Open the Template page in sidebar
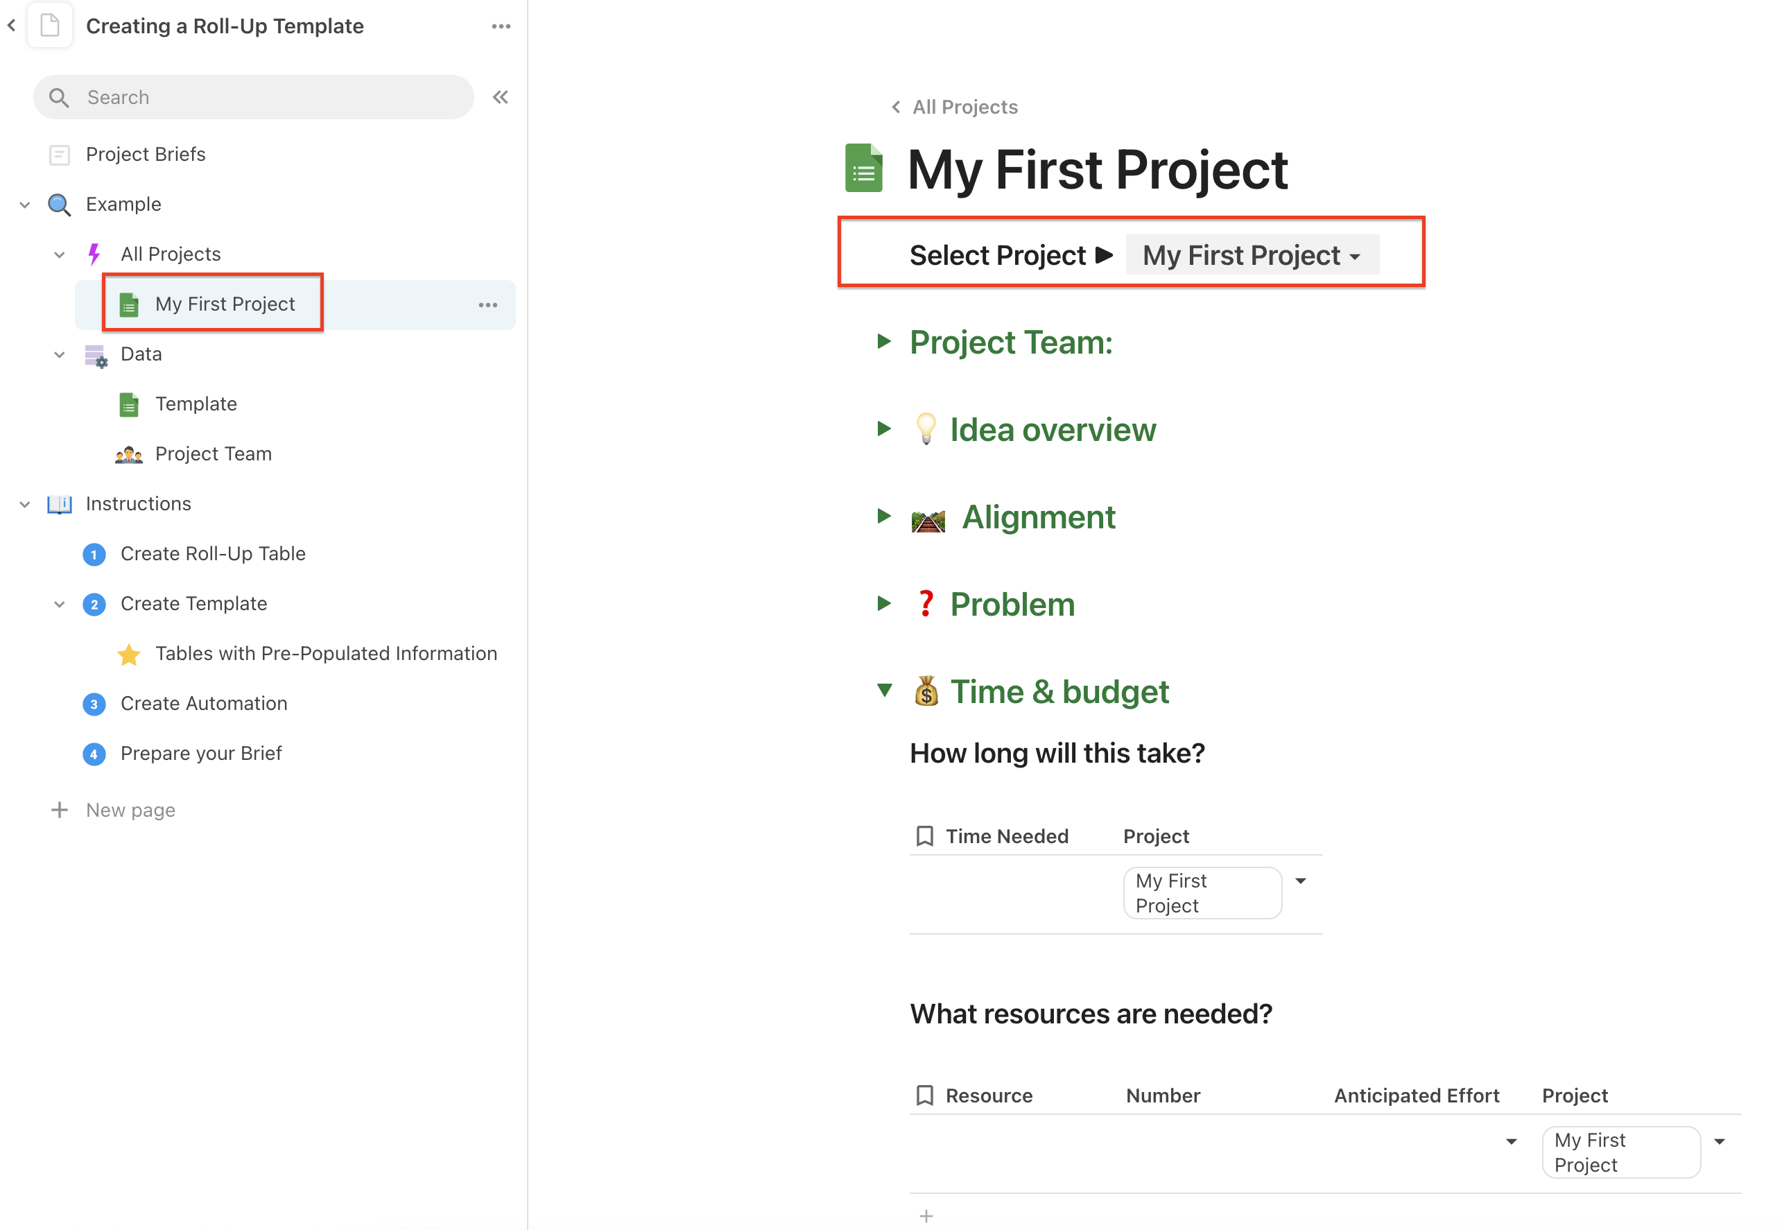1782x1230 pixels. (196, 404)
